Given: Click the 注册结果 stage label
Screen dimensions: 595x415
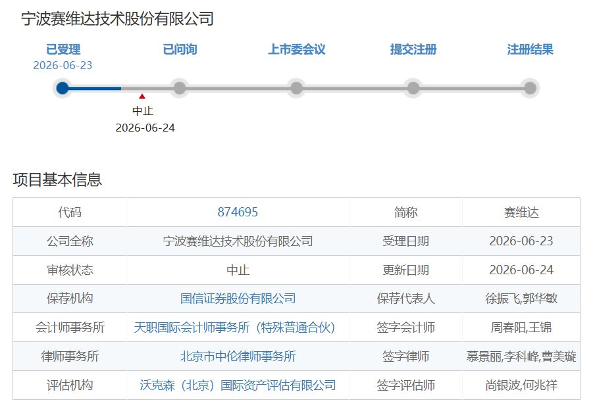Looking at the screenshot, I should (x=530, y=49).
